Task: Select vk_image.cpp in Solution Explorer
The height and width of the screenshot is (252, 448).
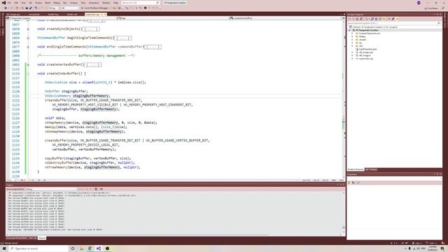Action: [365, 52]
